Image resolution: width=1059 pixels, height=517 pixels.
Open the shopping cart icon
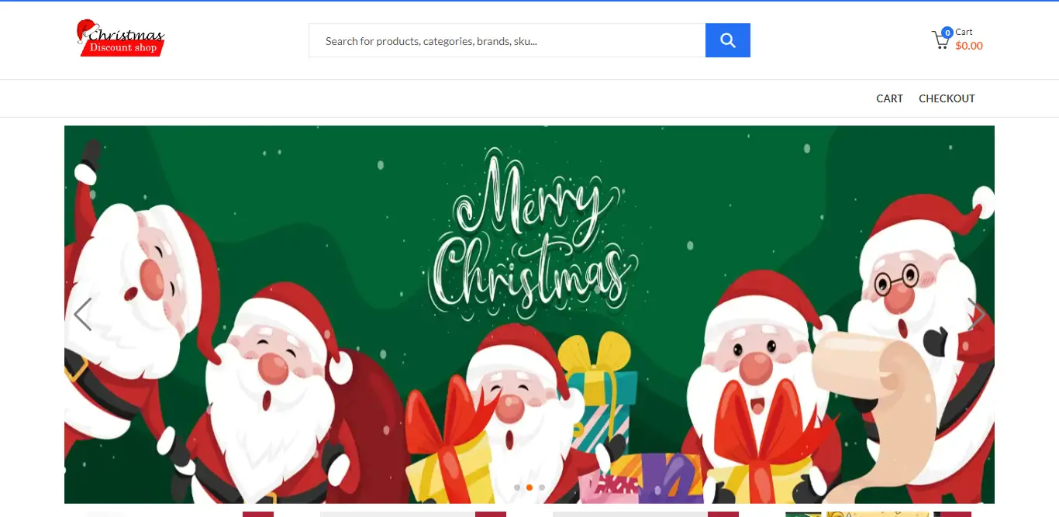[x=940, y=41]
